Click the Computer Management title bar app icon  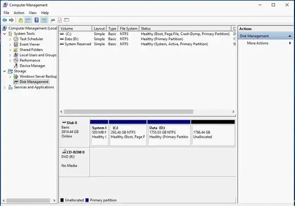tap(5, 5)
